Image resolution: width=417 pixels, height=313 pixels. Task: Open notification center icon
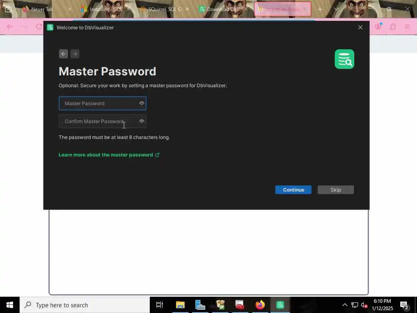[x=404, y=305]
